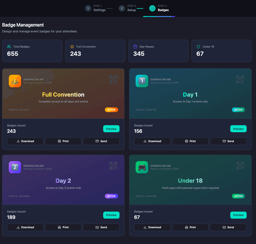The width and height of the screenshot is (256, 244).
Task: Click the orange ACTIVE tag on Full Convention
Action: (x=111, y=110)
